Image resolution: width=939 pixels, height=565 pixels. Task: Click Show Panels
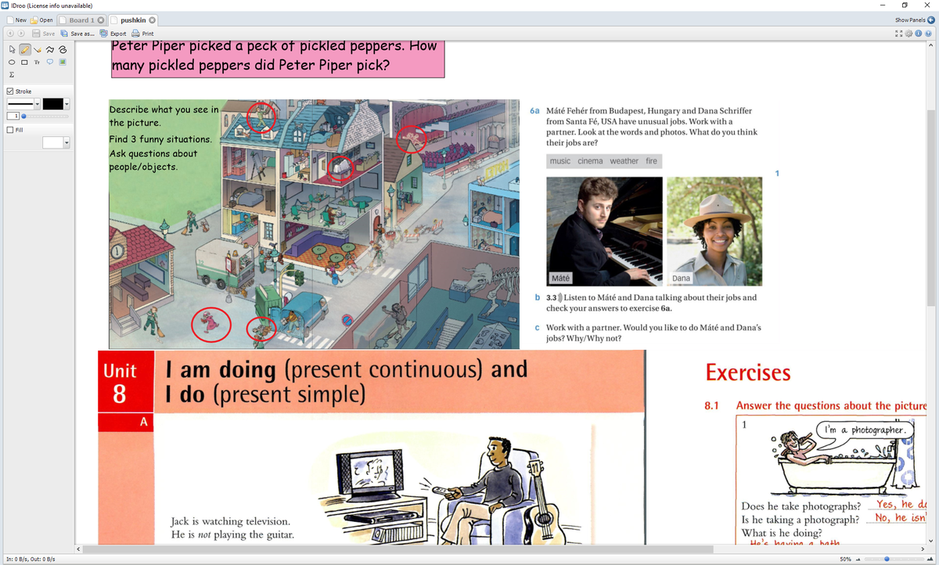[x=915, y=20]
